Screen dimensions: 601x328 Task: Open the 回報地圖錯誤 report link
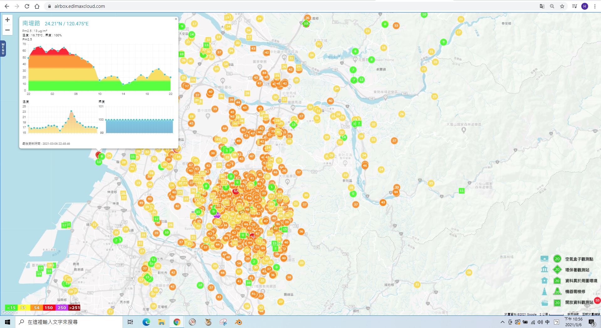tap(591, 314)
